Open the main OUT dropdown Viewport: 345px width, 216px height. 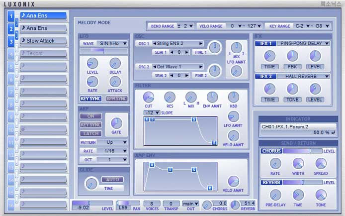(190, 204)
